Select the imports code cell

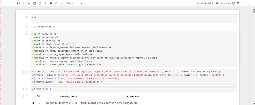(134, 49)
